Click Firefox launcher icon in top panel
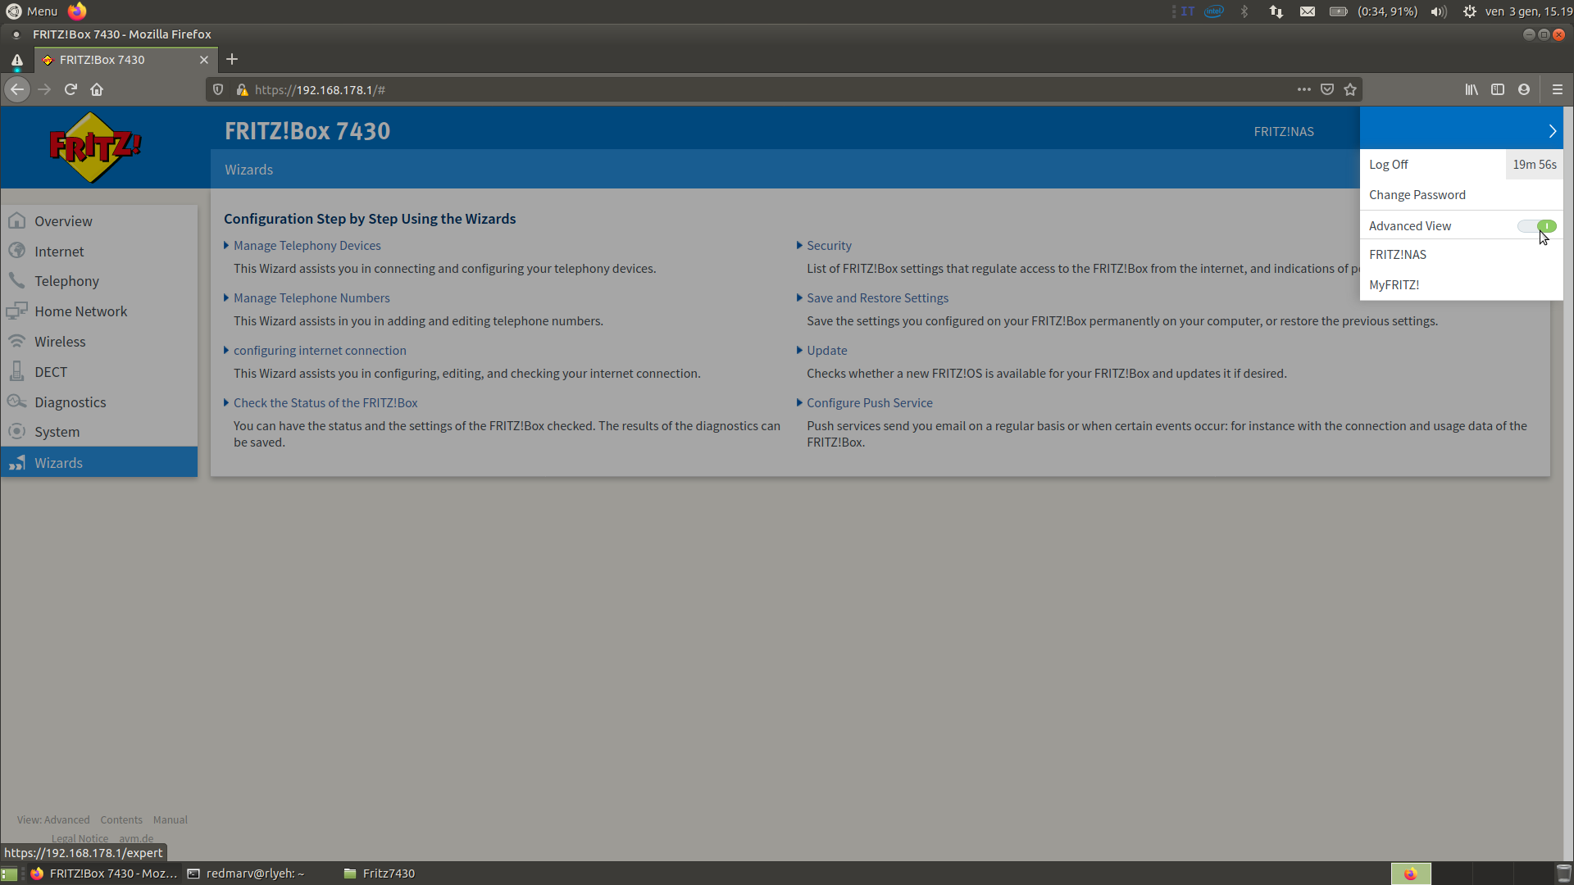The width and height of the screenshot is (1574, 885). coord(77,11)
